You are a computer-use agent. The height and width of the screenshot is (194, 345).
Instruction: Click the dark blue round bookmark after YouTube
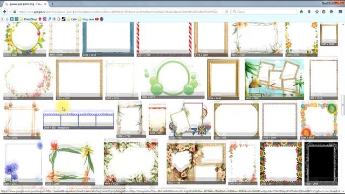tap(102, 19)
